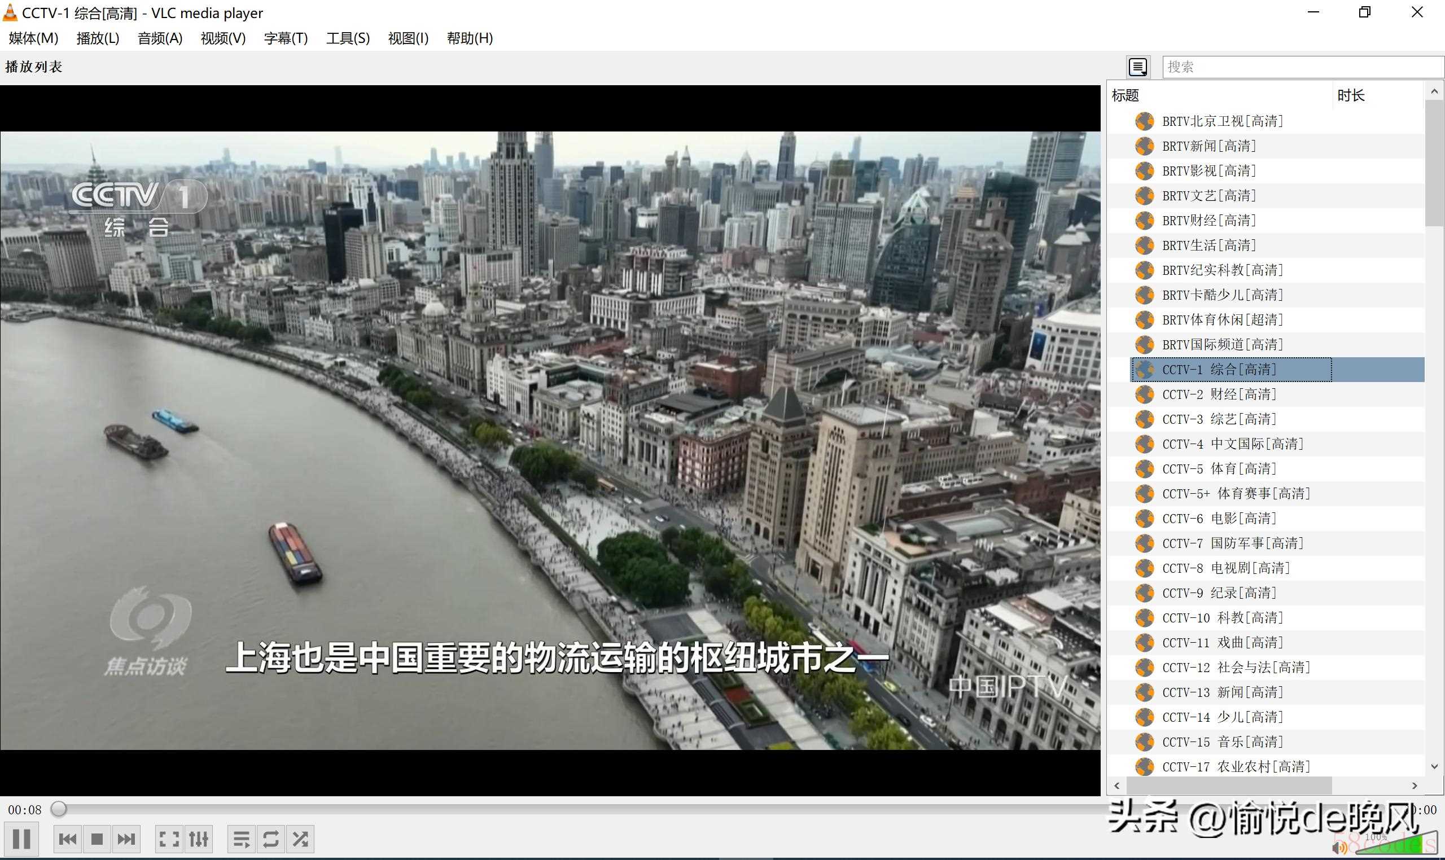Viewport: 1445px width, 860px height.
Task: Toggle the playlist view button
Action: pos(241,839)
